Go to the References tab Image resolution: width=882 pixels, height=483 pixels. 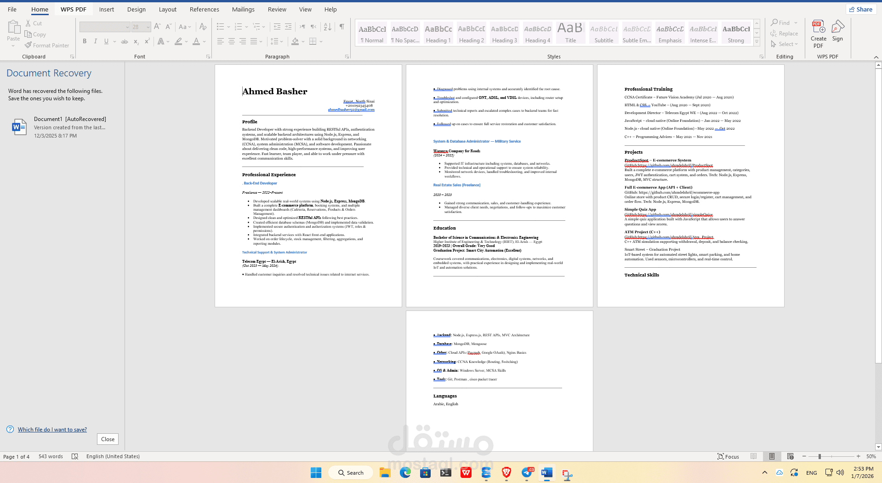pos(205,9)
